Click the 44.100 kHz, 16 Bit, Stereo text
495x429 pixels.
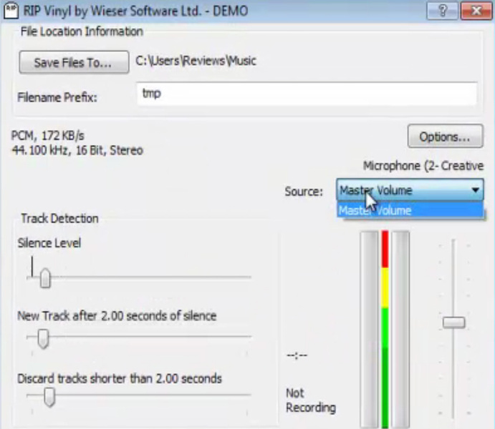click(77, 150)
